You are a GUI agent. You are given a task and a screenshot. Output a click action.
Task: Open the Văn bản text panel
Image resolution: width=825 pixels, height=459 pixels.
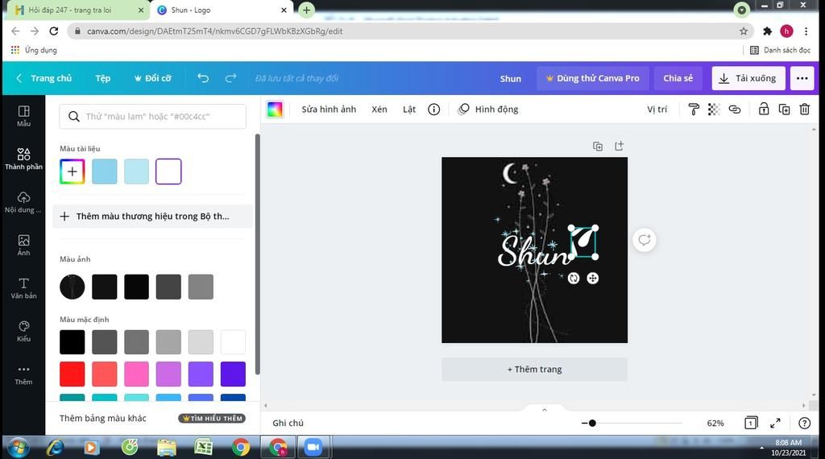pos(23,288)
